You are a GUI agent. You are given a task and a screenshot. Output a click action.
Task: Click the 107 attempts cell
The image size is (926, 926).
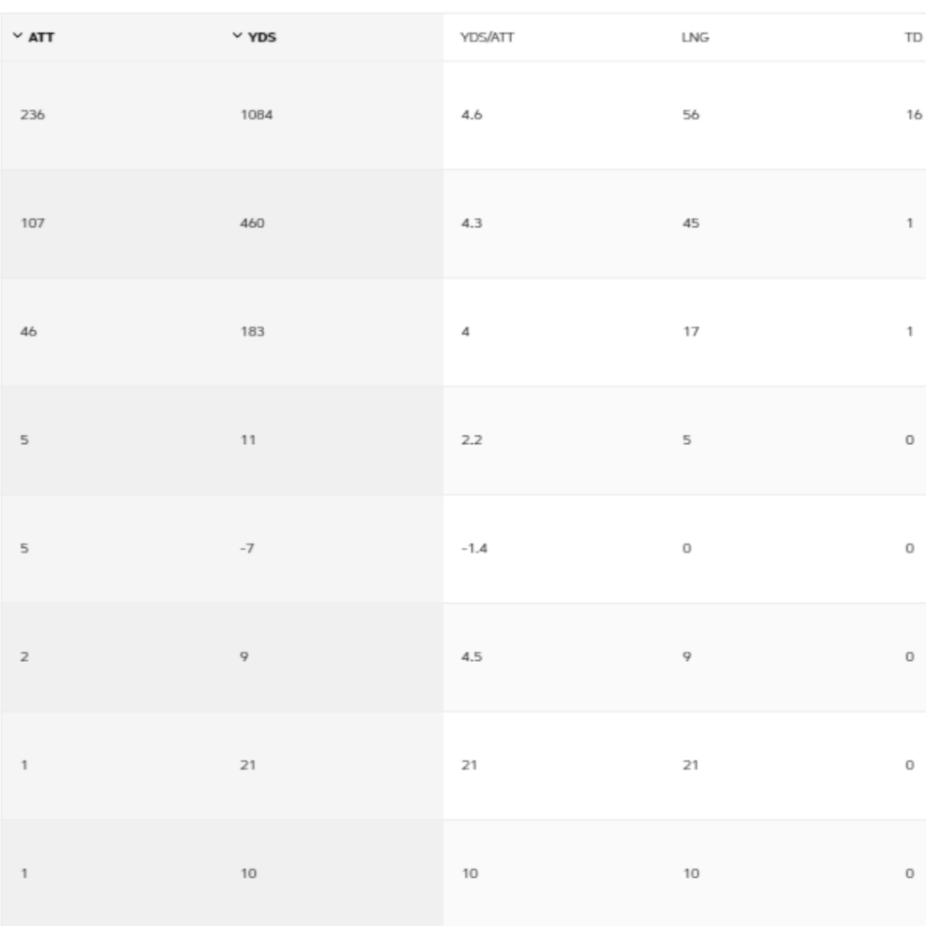(x=33, y=223)
